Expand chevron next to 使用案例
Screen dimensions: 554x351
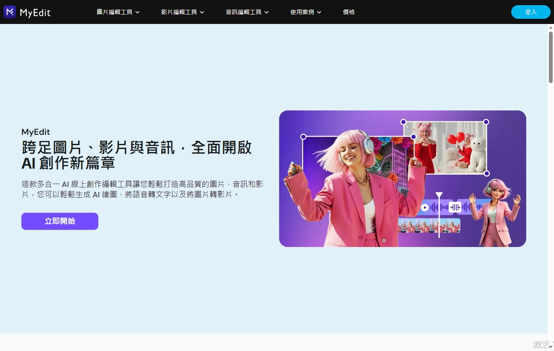point(319,12)
